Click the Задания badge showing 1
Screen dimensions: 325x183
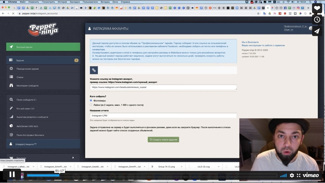(76, 60)
